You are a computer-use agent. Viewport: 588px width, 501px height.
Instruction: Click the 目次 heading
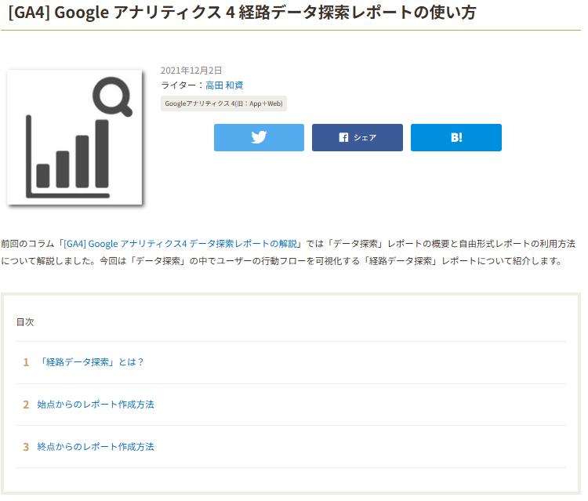click(25, 322)
